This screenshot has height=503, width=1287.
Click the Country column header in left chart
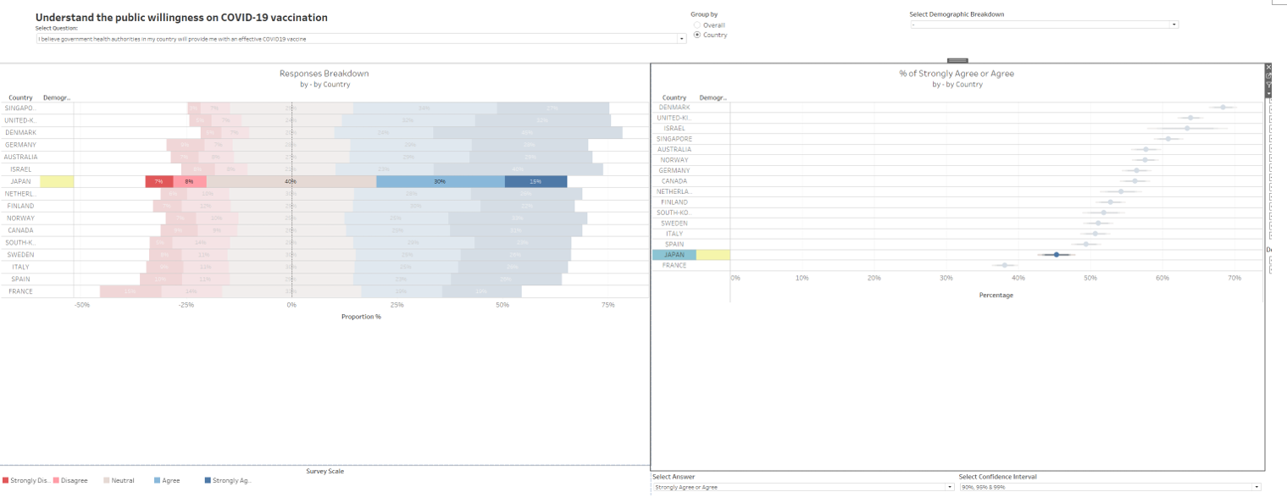pos(20,97)
